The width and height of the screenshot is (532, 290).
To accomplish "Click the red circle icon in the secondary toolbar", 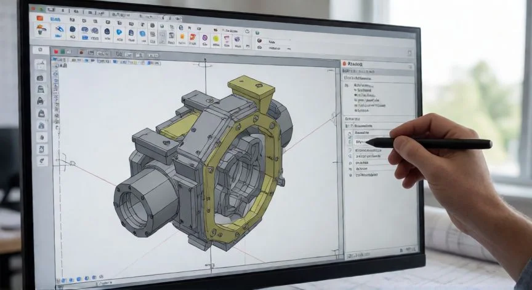I will pyautogui.click(x=81, y=52).
